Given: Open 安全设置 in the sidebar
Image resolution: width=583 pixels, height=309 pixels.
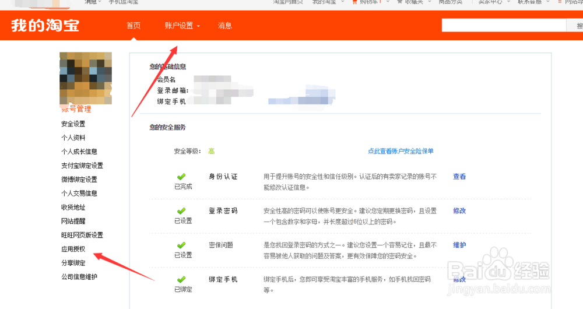Looking at the screenshot, I should click(x=73, y=124).
